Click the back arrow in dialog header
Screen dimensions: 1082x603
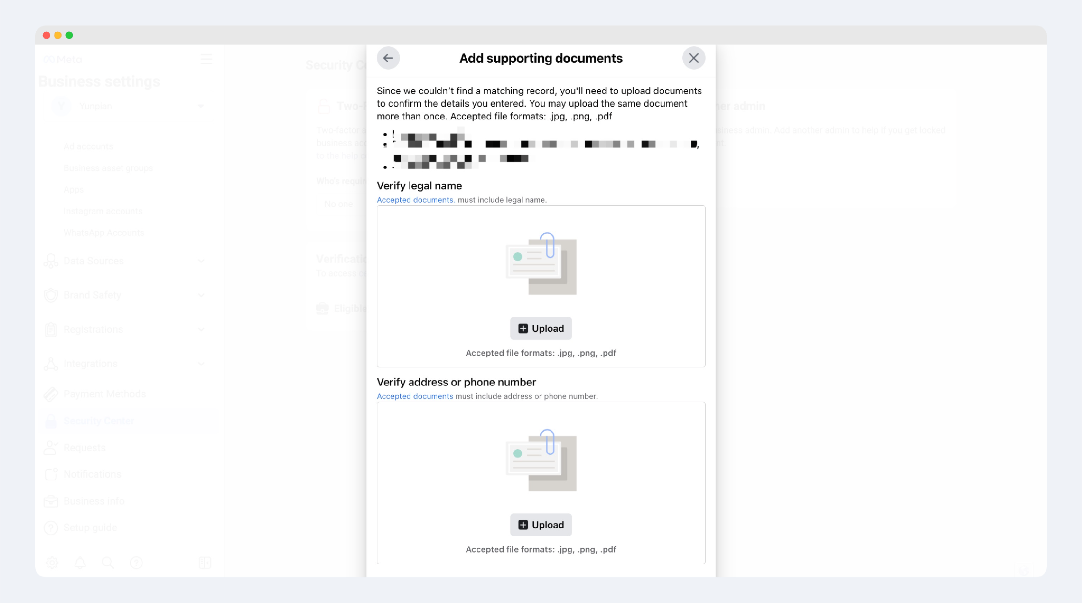click(x=388, y=58)
